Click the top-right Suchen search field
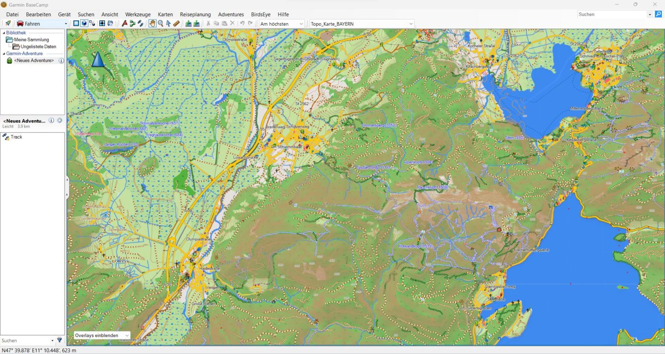665x354 pixels. [x=612, y=14]
